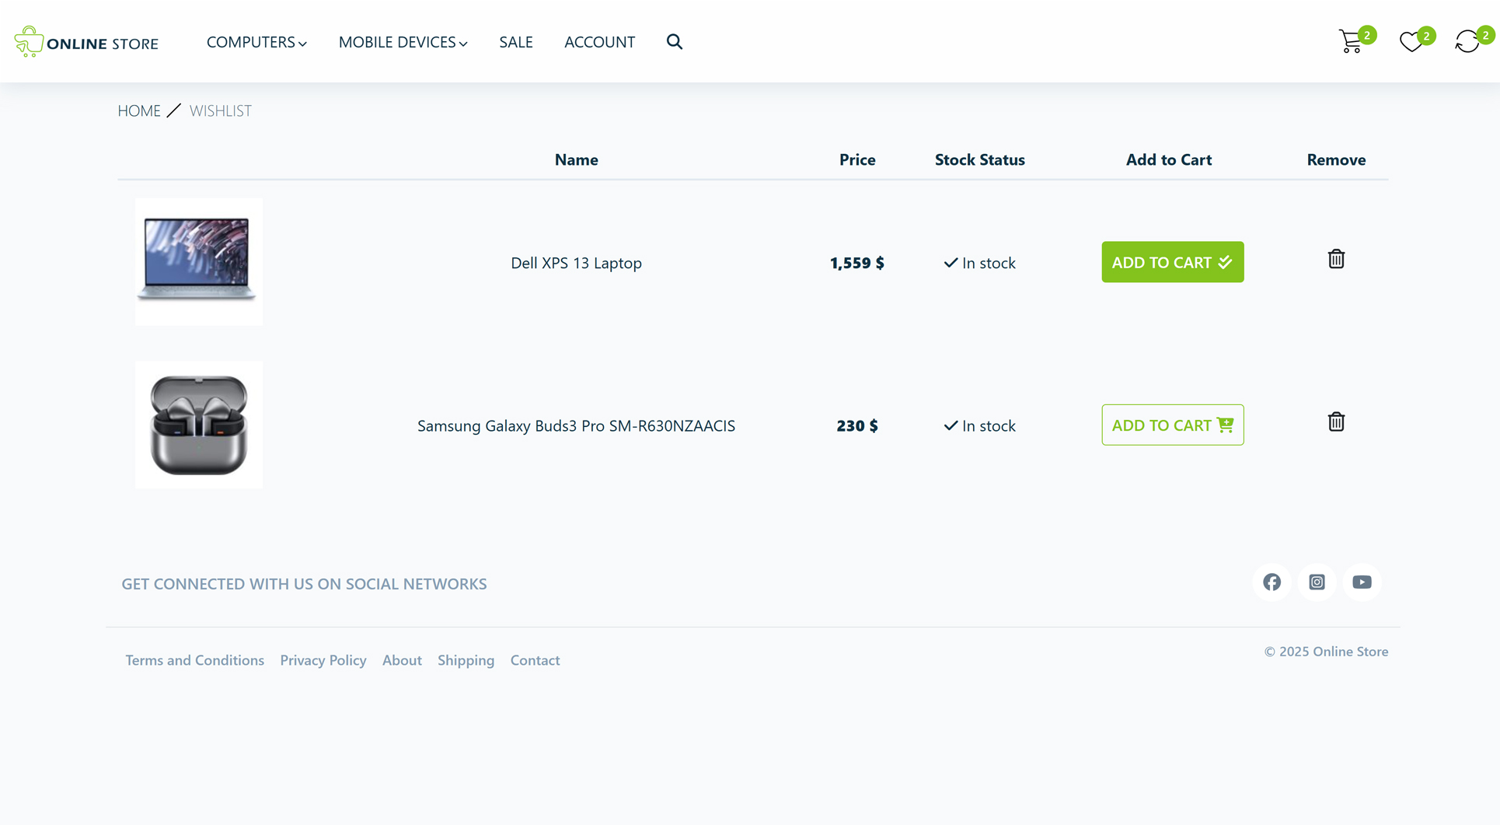Click the Online Store logo
Screen dimensions: 1500x825
86,42
